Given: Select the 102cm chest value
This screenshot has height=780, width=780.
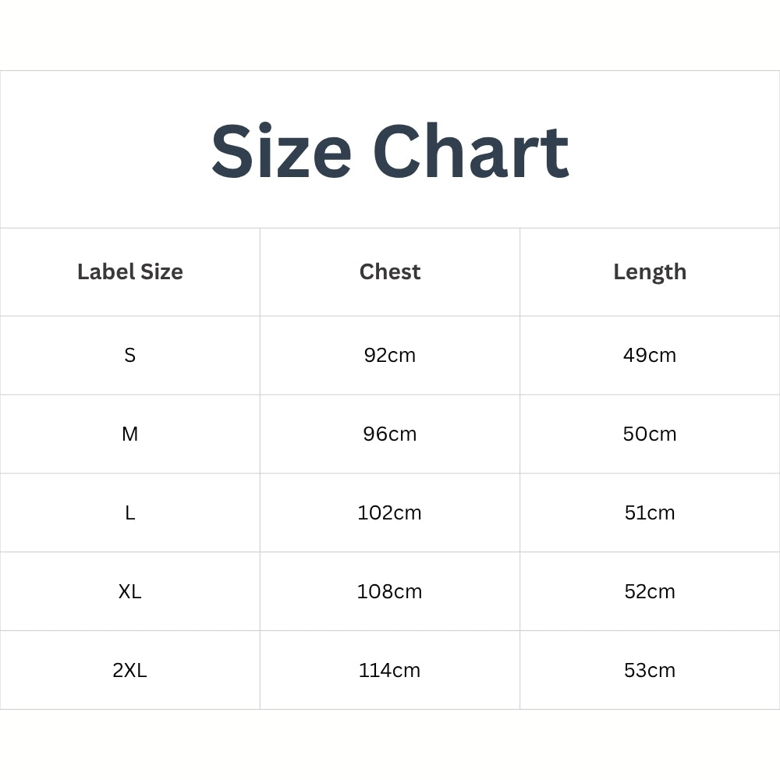Looking at the screenshot, I should click(390, 513).
